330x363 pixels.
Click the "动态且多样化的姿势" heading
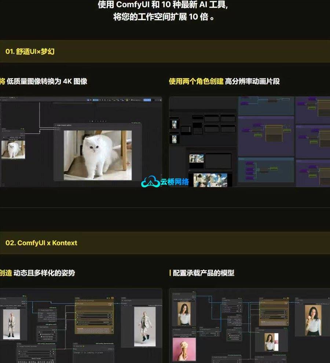[44, 273]
